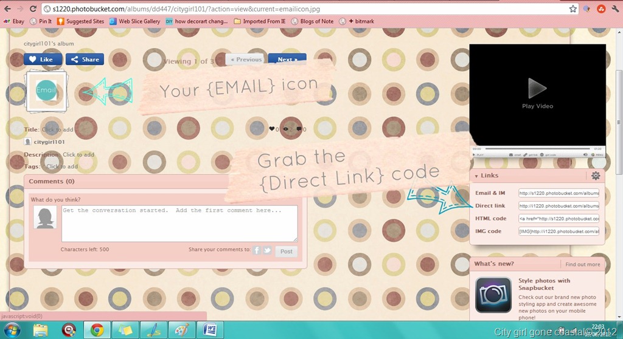Open the Windows Start menu orb
623x339 pixels.
point(11,330)
